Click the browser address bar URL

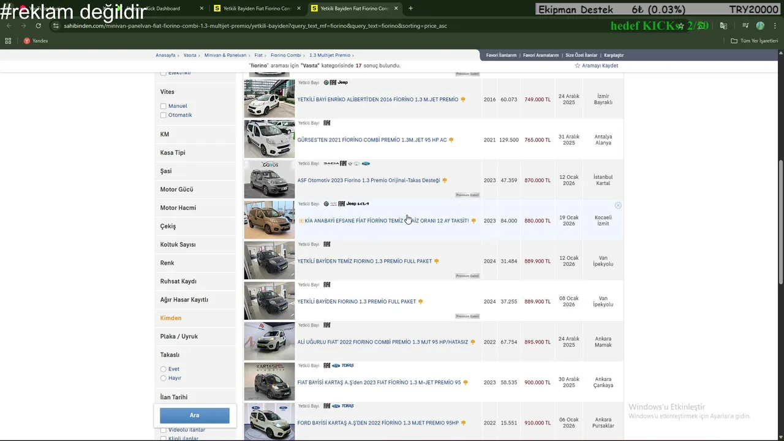[255, 26]
